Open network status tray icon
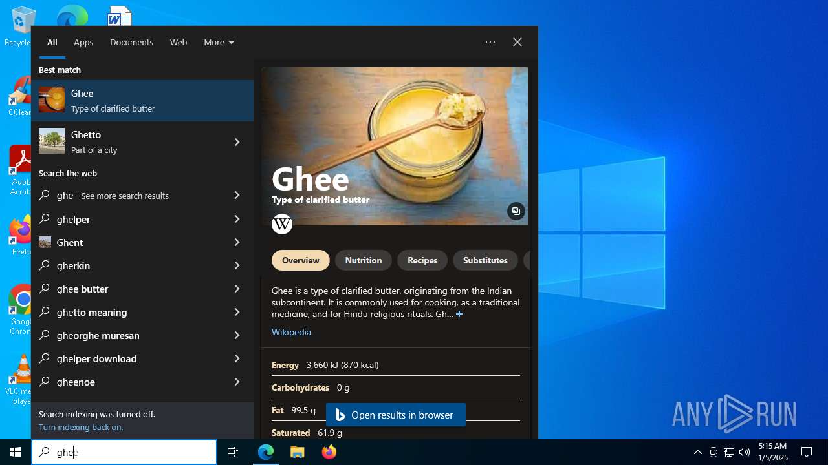 (x=729, y=452)
